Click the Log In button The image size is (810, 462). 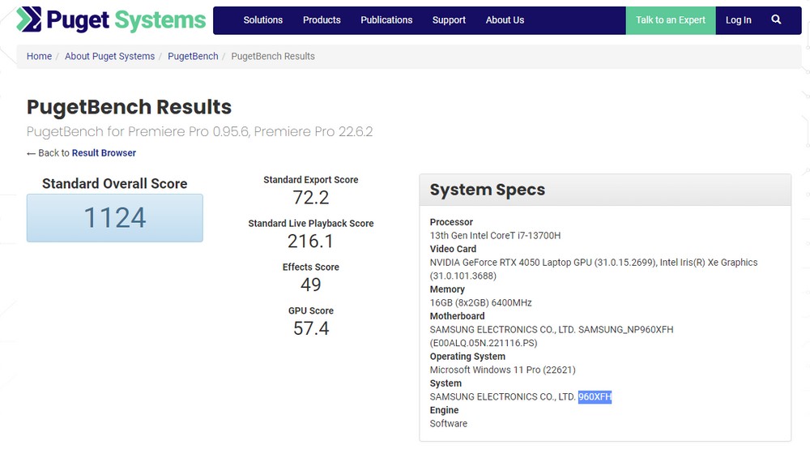point(738,20)
